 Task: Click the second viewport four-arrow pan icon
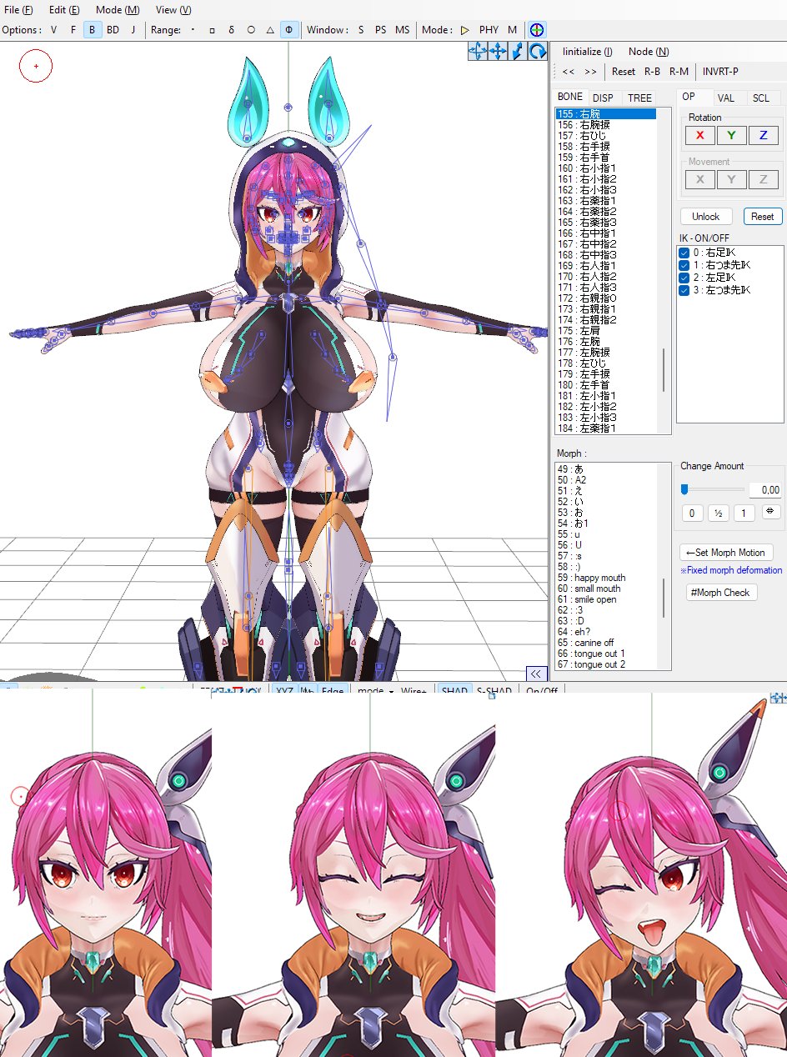pos(498,52)
